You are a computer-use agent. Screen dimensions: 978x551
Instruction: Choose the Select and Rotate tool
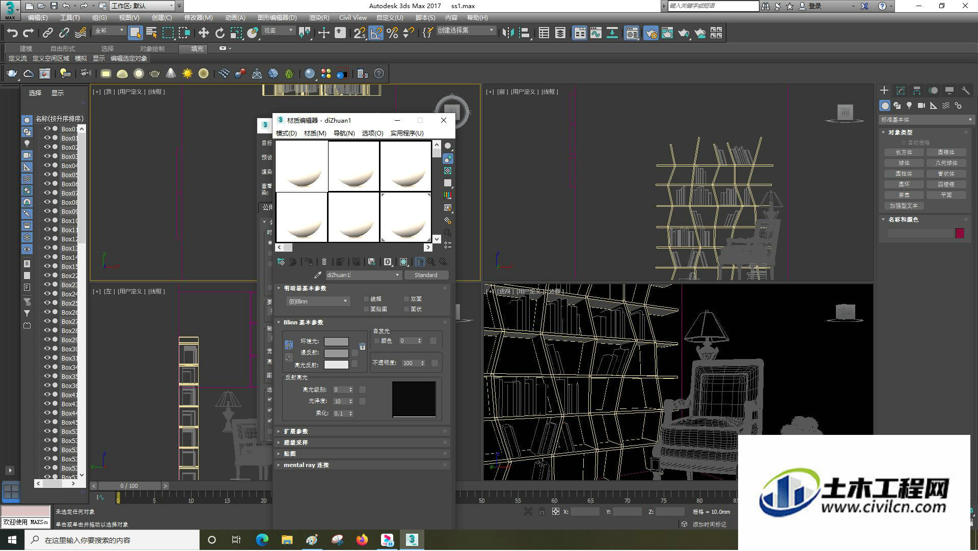click(x=220, y=33)
